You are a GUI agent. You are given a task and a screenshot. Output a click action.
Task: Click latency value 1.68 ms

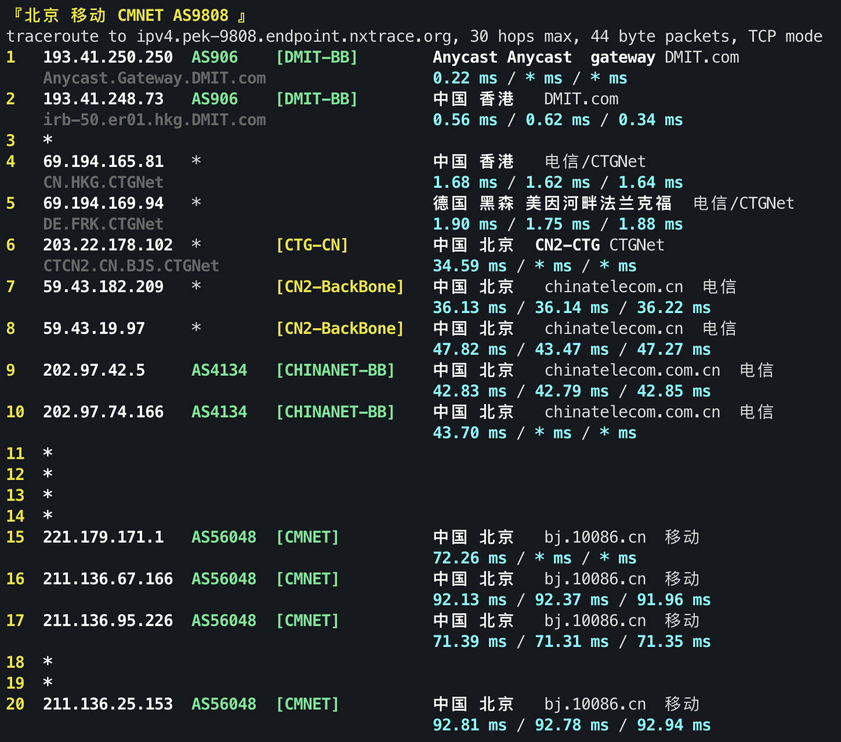(x=465, y=183)
